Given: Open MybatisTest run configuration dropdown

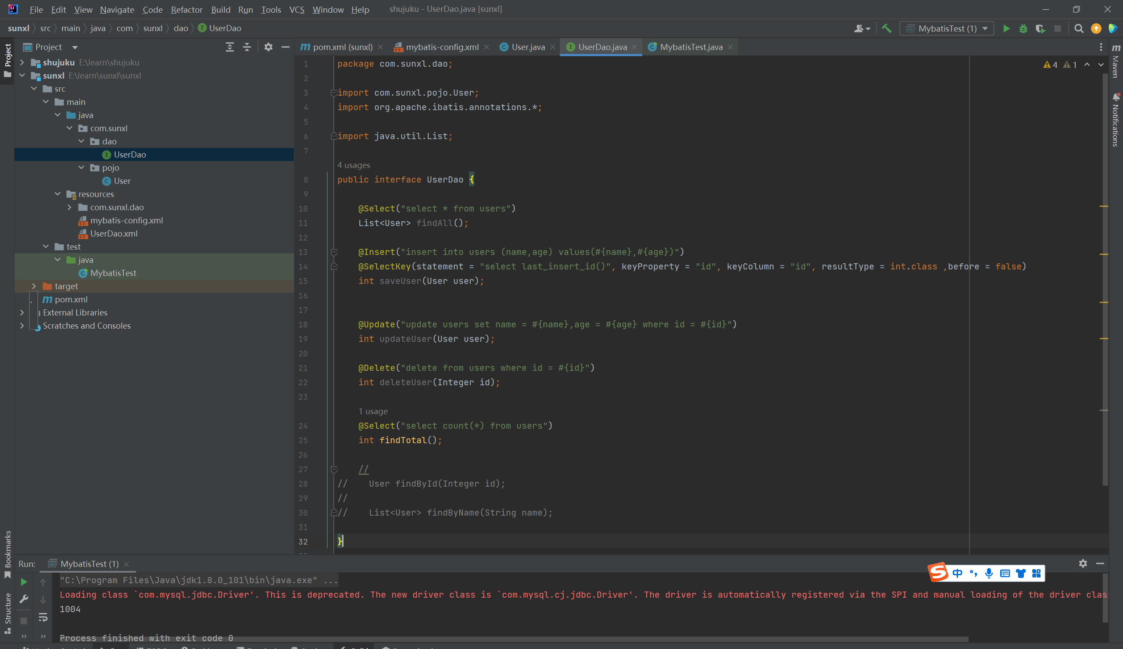Looking at the screenshot, I should coord(947,29).
